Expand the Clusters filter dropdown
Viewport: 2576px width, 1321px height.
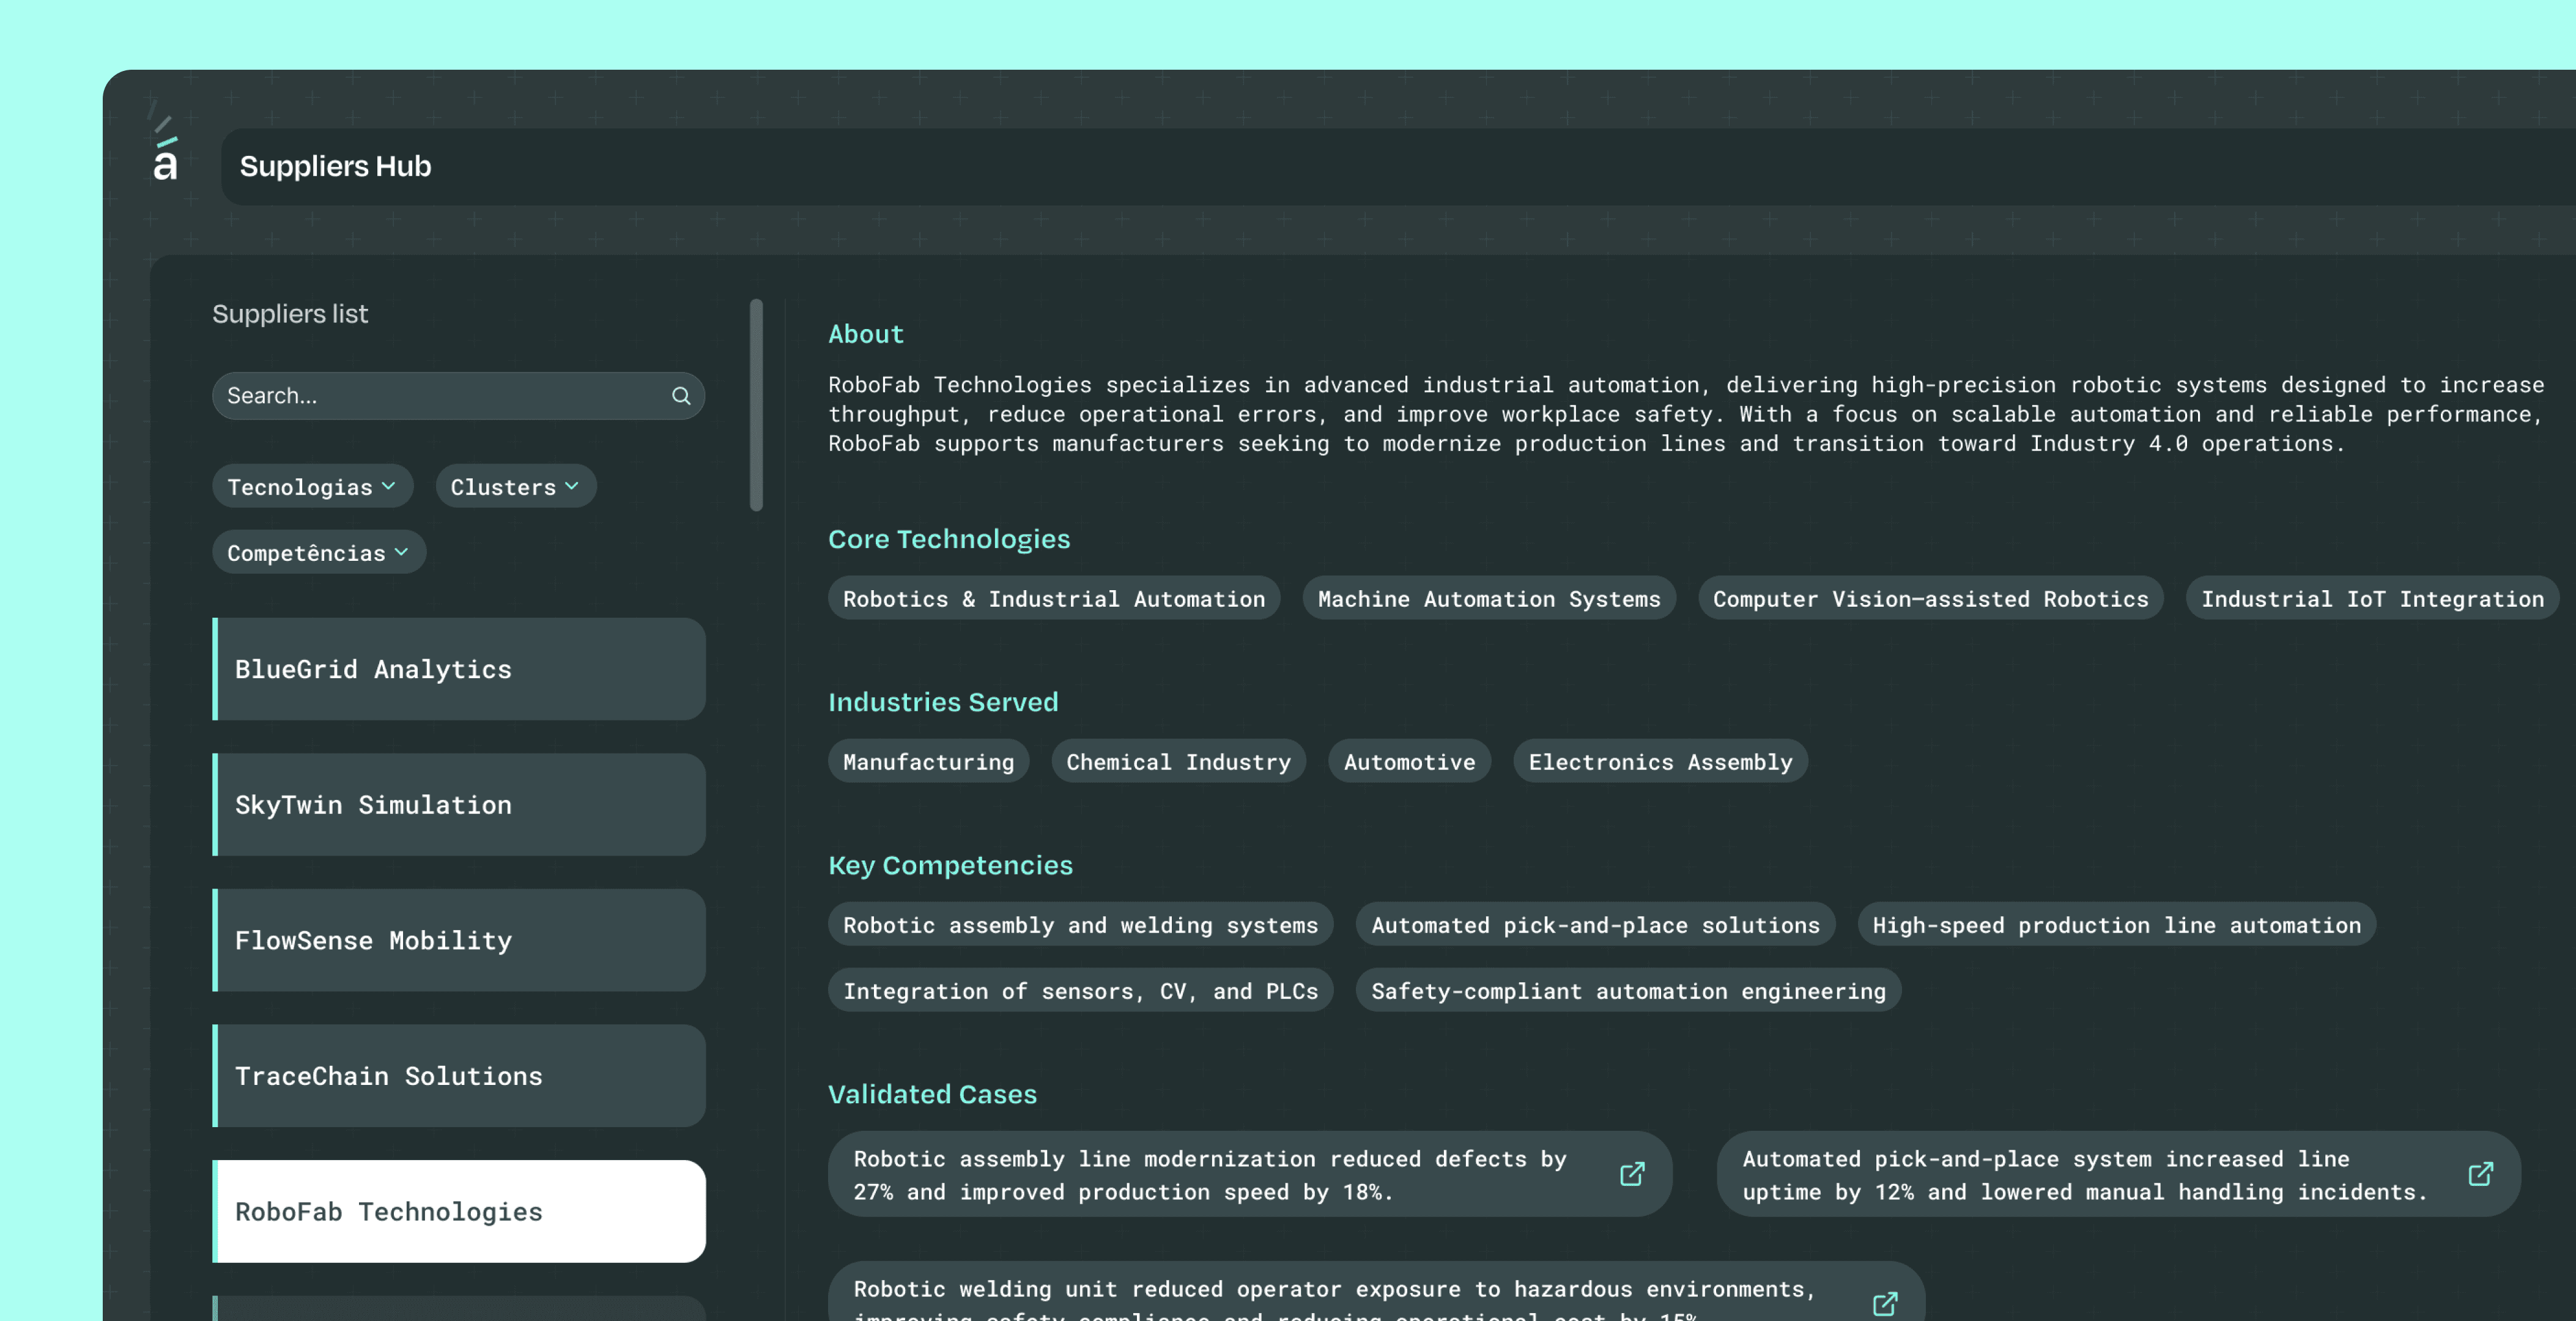(x=515, y=487)
